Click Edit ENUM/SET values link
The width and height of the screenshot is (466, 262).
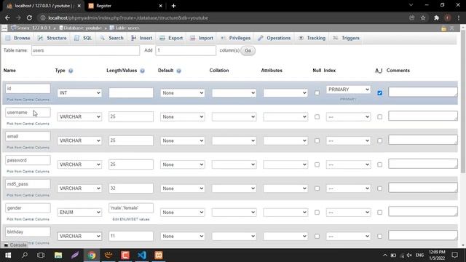click(131, 219)
